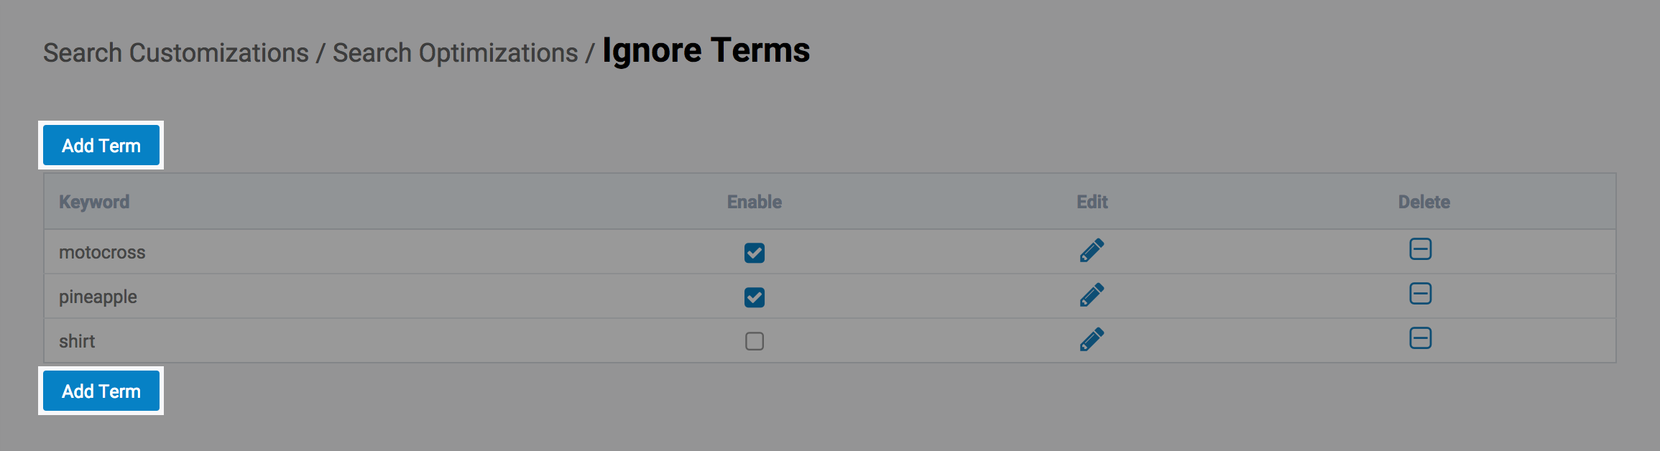
Task: Delete the shirt ignore term
Action: [x=1420, y=338]
